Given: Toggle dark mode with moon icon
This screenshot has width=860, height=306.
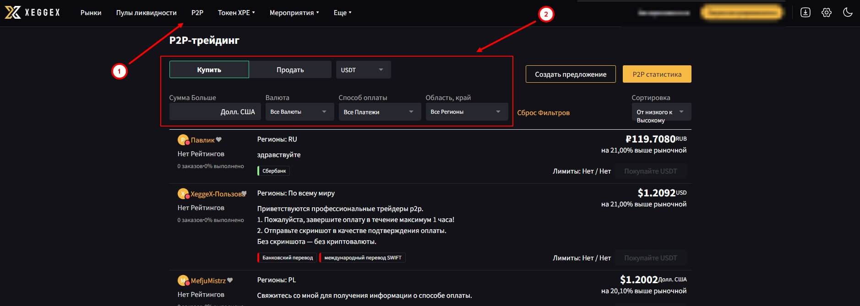Looking at the screenshot, I should 848,13.
